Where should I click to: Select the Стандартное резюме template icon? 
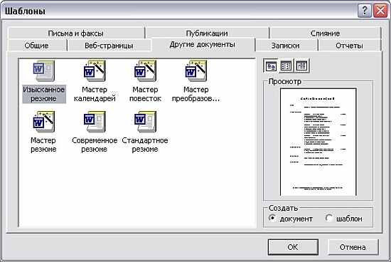[x=145, y=122]
